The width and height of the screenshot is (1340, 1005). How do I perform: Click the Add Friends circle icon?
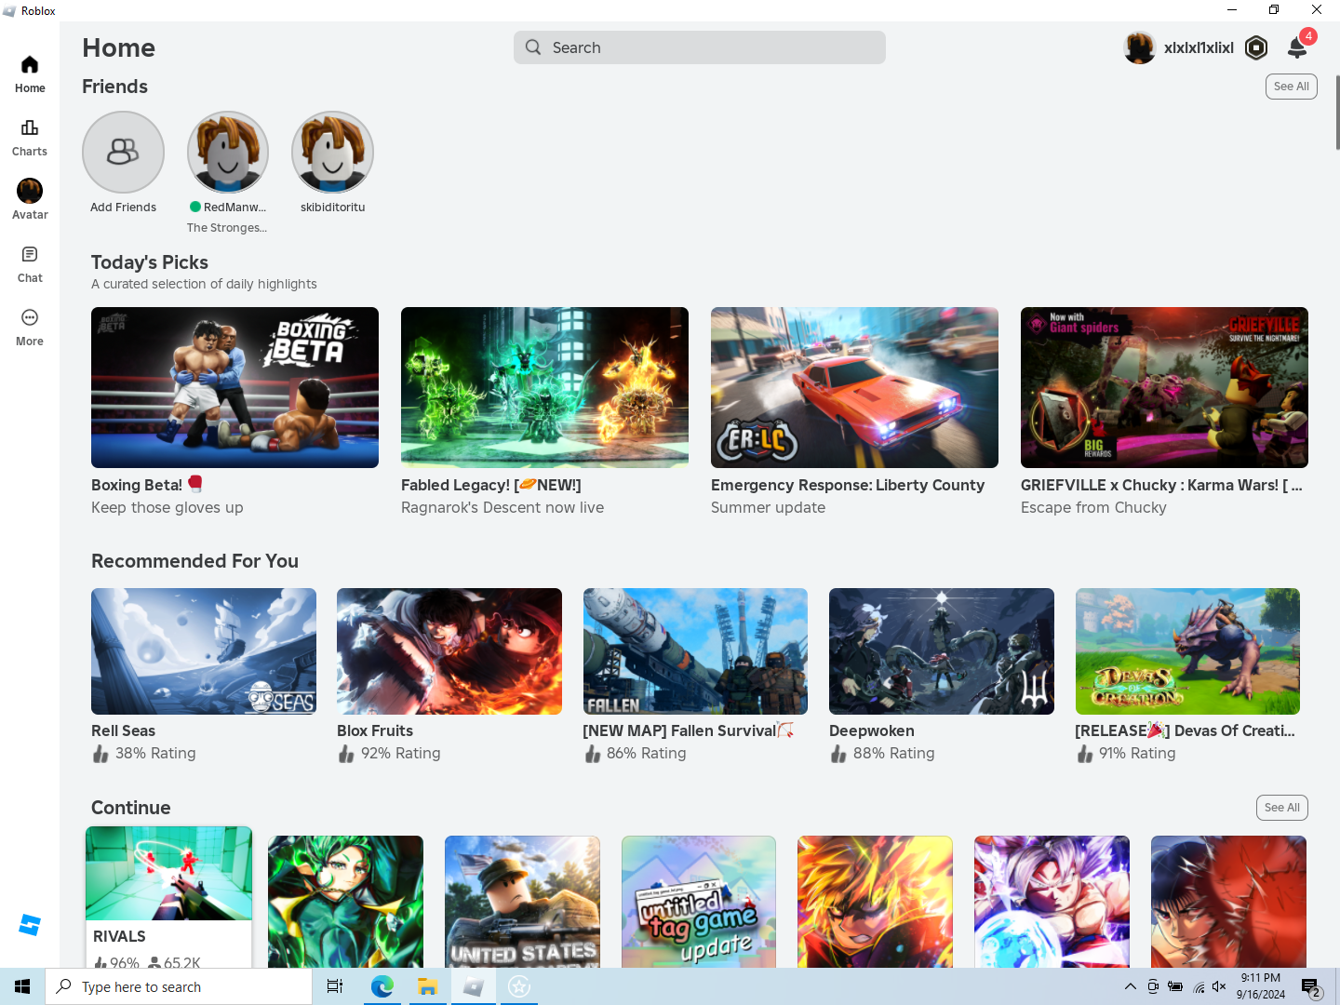click(123, 152)
